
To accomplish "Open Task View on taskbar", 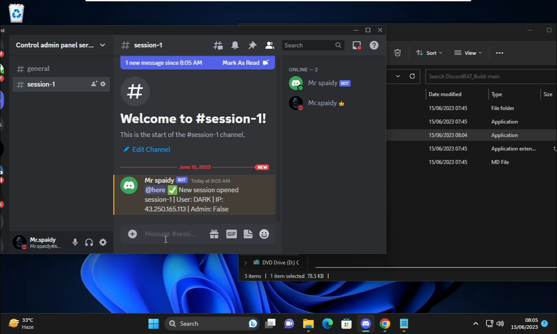I will point(271,324).
